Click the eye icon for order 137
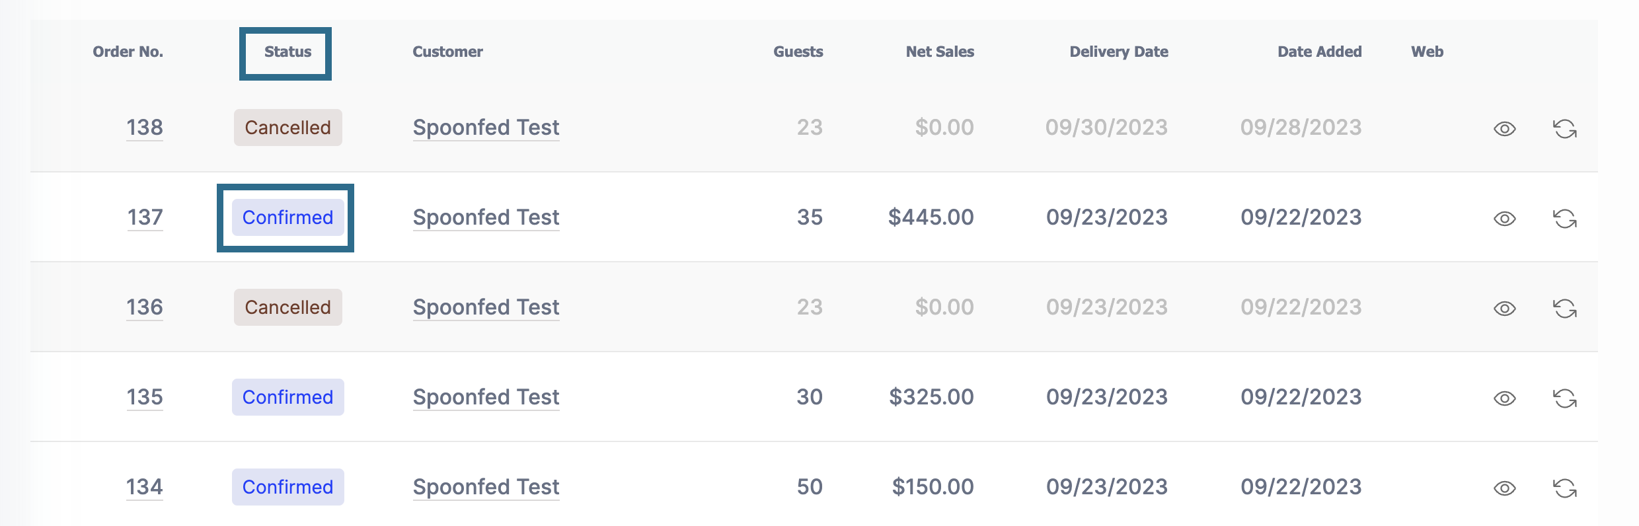Viewport: 1639px width, 526px height. [1505, 219]
